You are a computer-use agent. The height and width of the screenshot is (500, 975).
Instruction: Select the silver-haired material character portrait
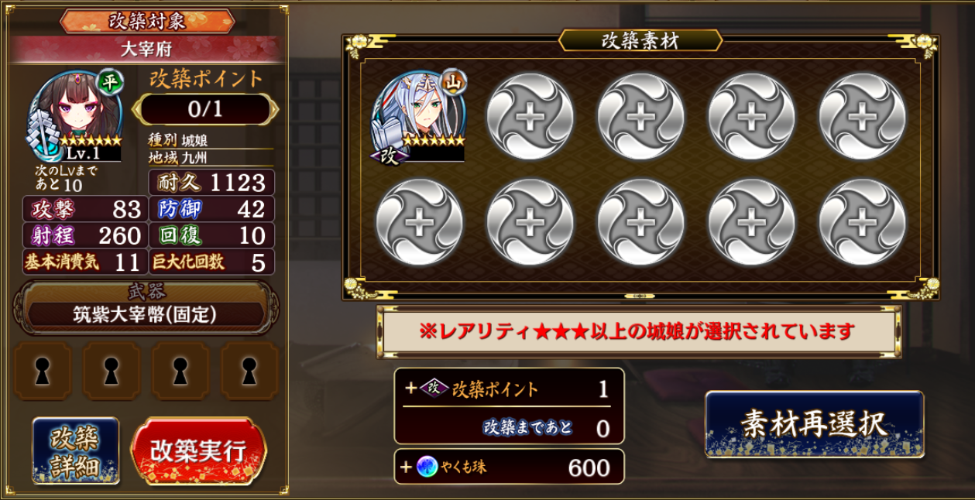[x=419, y=117]
